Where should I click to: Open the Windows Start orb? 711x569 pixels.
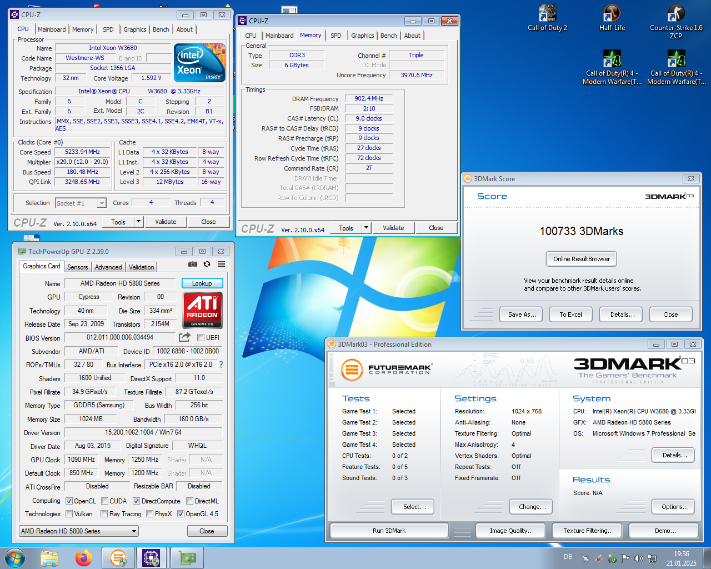[x=14, y=558]
